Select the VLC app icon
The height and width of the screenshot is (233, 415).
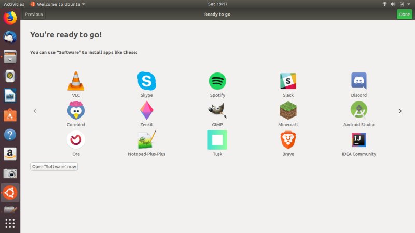coord(76,81)
